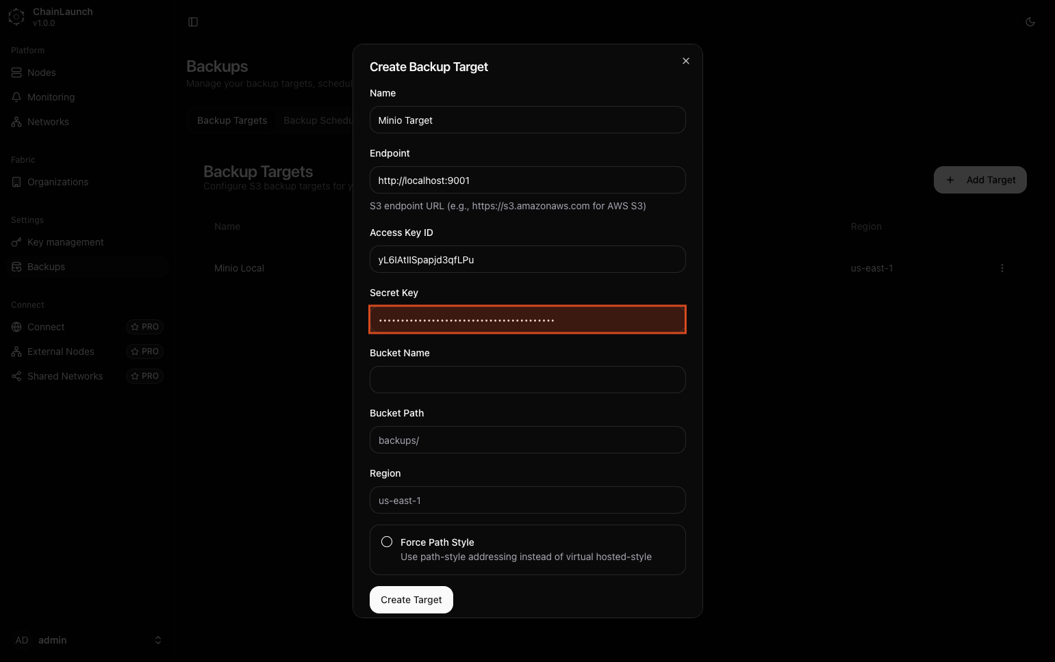Open the Networks sidebar item
The height and width of the screenshot is (662, 1055).
[48, 122]
